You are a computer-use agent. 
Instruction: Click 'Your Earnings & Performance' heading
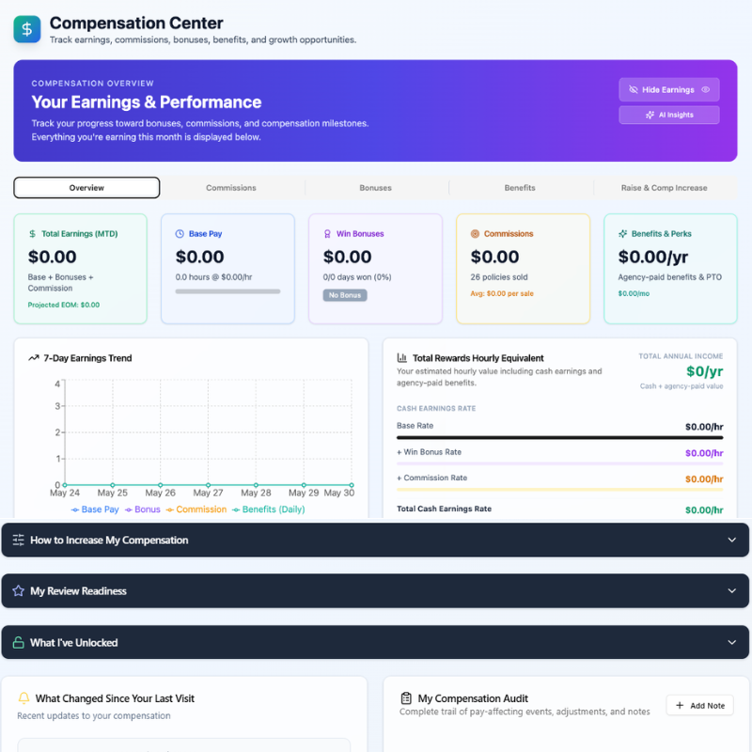(147, 102)
